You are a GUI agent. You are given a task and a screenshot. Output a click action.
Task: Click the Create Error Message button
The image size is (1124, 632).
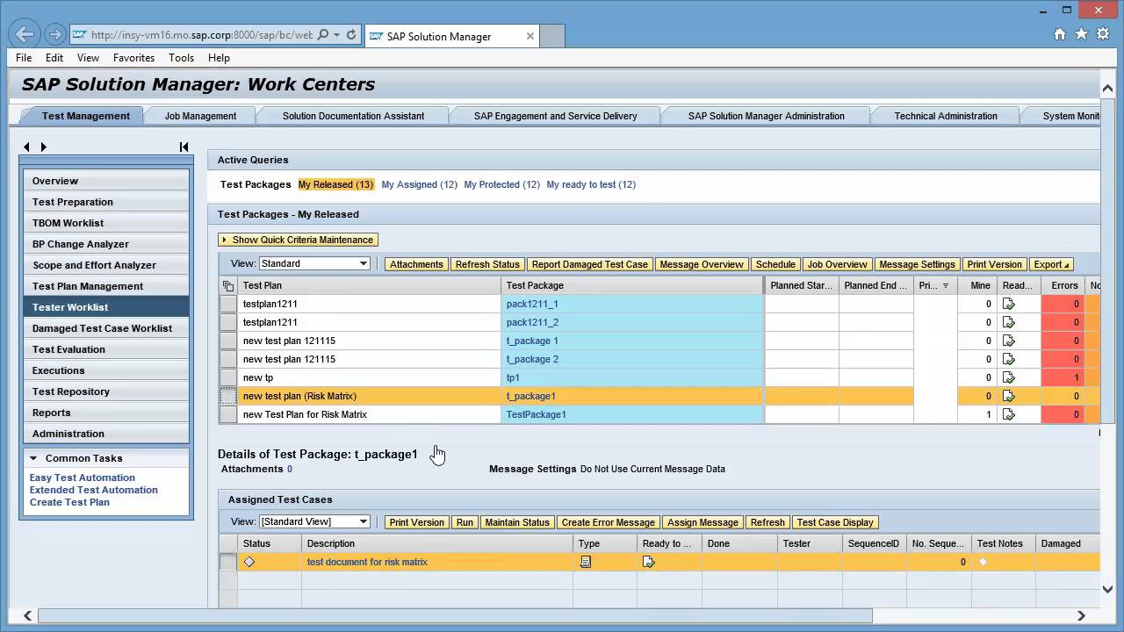point(608,522)
